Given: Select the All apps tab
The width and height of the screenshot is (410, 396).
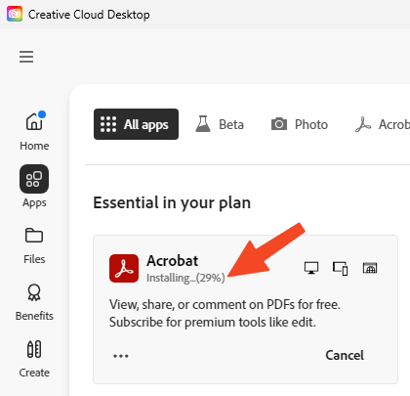Looking at the screenshot, I should point(136,124).
